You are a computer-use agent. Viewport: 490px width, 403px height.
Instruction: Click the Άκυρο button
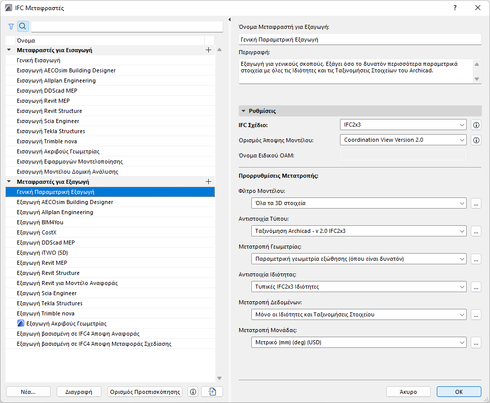click(x=408, y=391)
